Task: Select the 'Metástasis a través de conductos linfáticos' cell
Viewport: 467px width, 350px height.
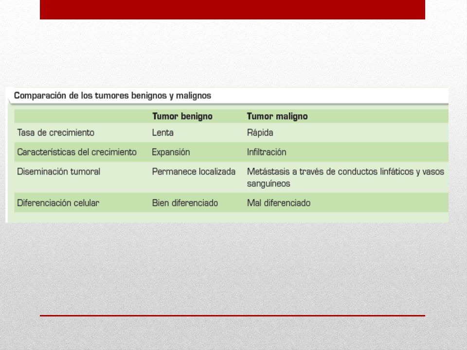Action: (x=345, y=177)
